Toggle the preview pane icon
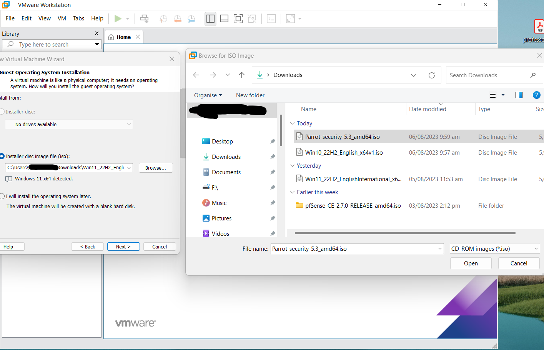 coord(519,95)
